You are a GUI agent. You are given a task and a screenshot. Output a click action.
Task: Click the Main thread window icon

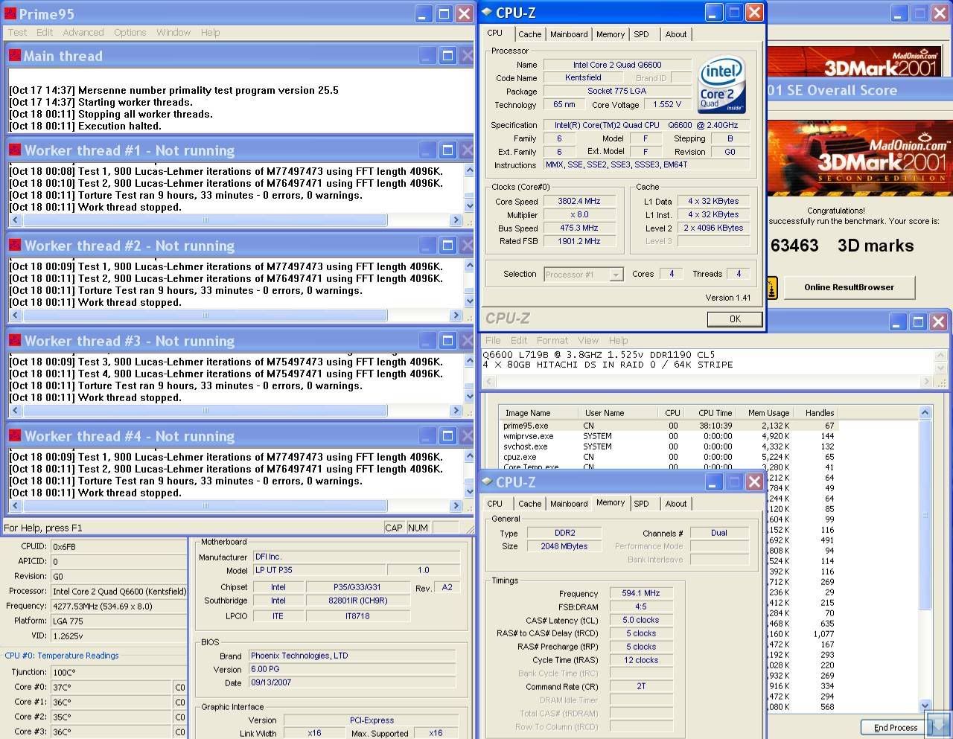click(15, 55)
